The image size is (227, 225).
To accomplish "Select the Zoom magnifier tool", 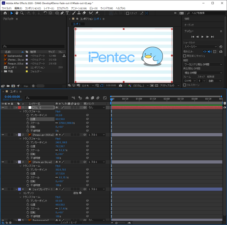I will click(x=22, y=13).
